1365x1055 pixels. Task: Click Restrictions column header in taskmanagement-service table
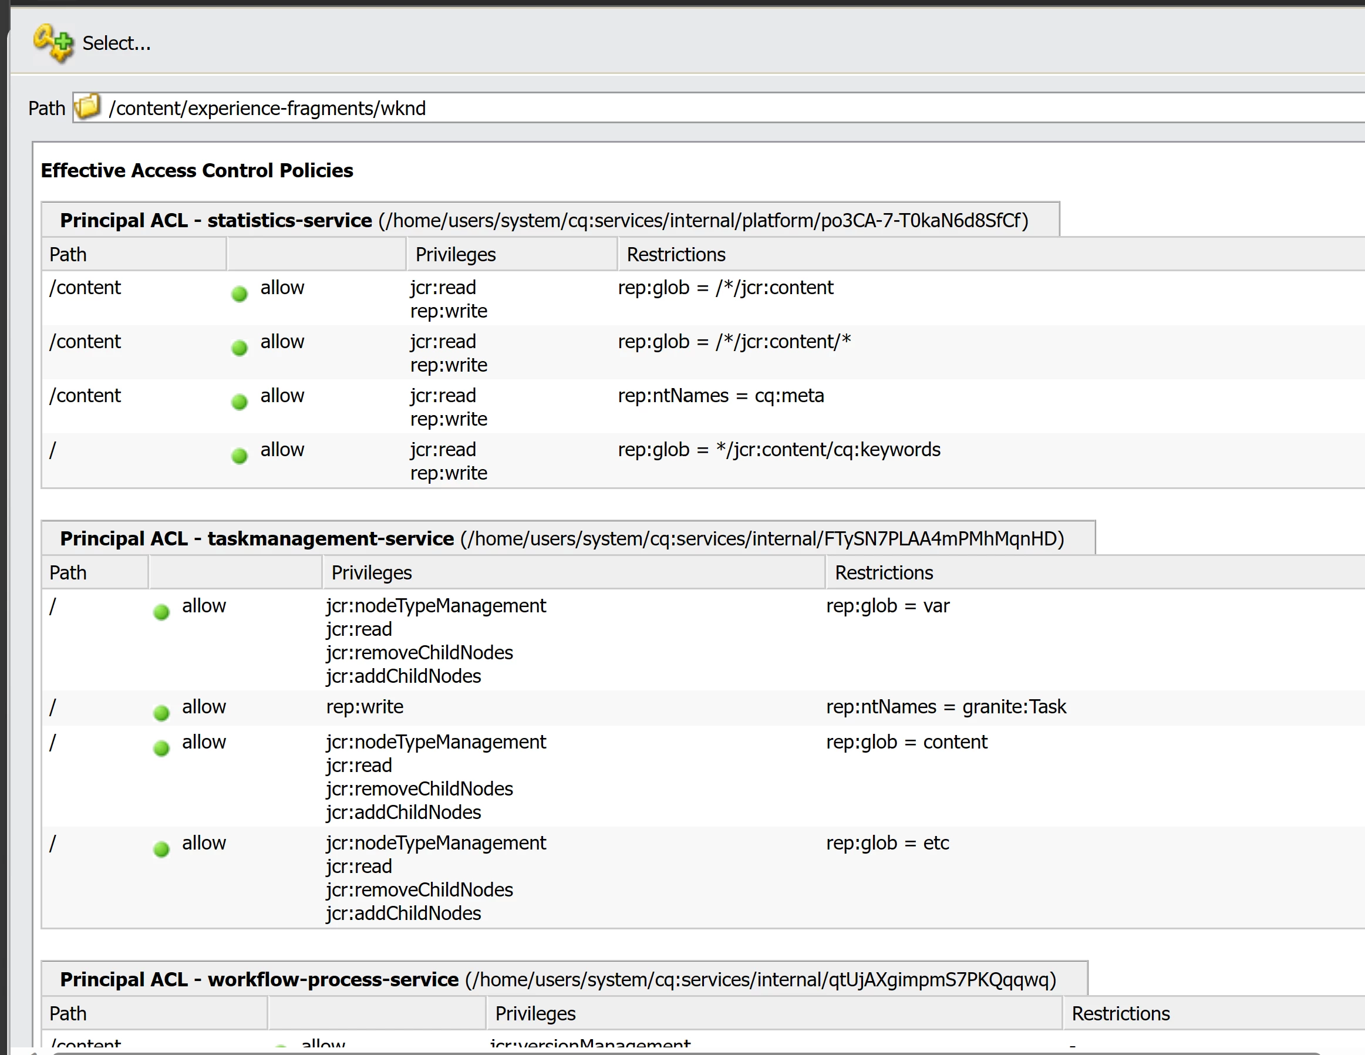[884, 572]
